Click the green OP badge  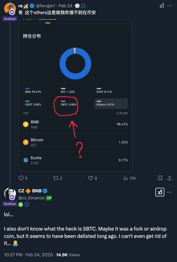[x=49, y=198]
